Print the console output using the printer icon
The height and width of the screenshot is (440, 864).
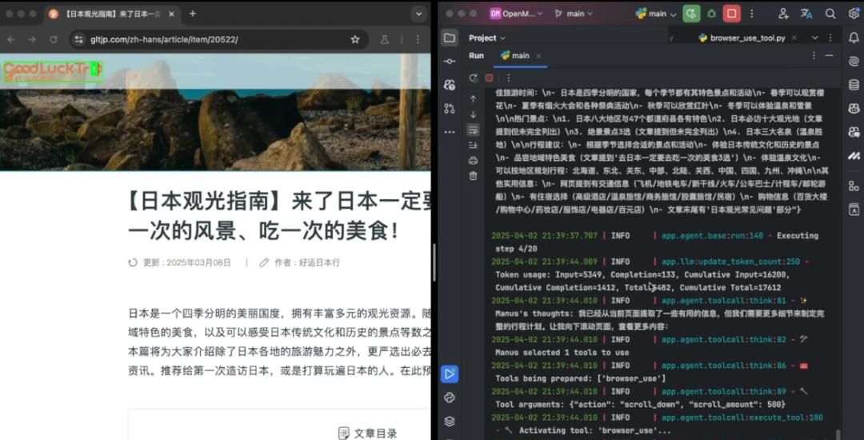pyautogui.click(x=473, y=160)
